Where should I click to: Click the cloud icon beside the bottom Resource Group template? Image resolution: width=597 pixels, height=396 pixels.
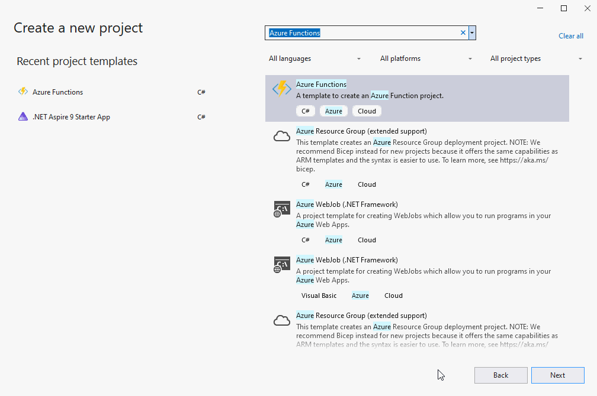click(281, 320)
